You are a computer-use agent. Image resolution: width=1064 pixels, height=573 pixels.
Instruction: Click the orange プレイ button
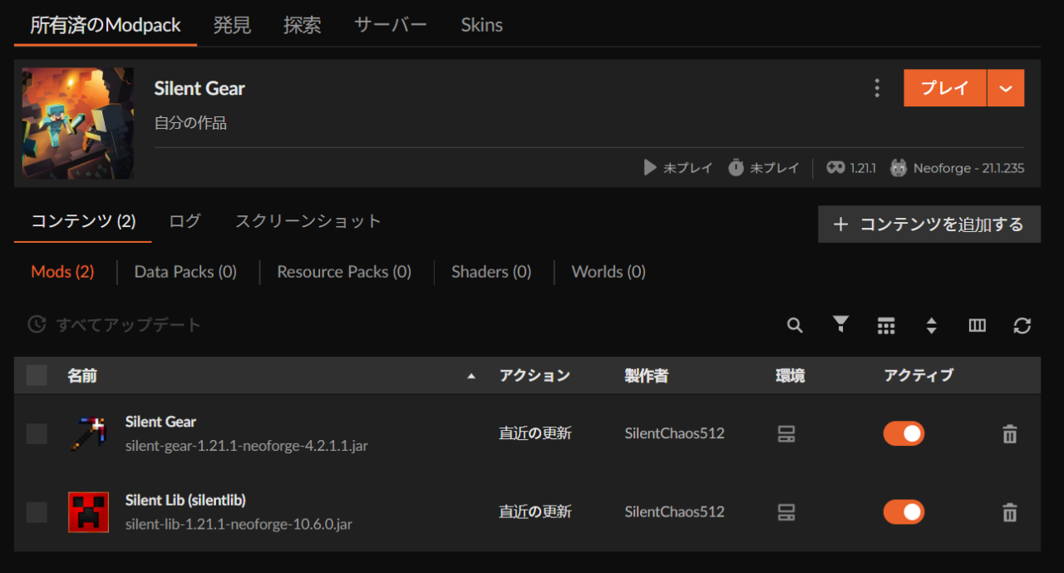coord(945,88)
